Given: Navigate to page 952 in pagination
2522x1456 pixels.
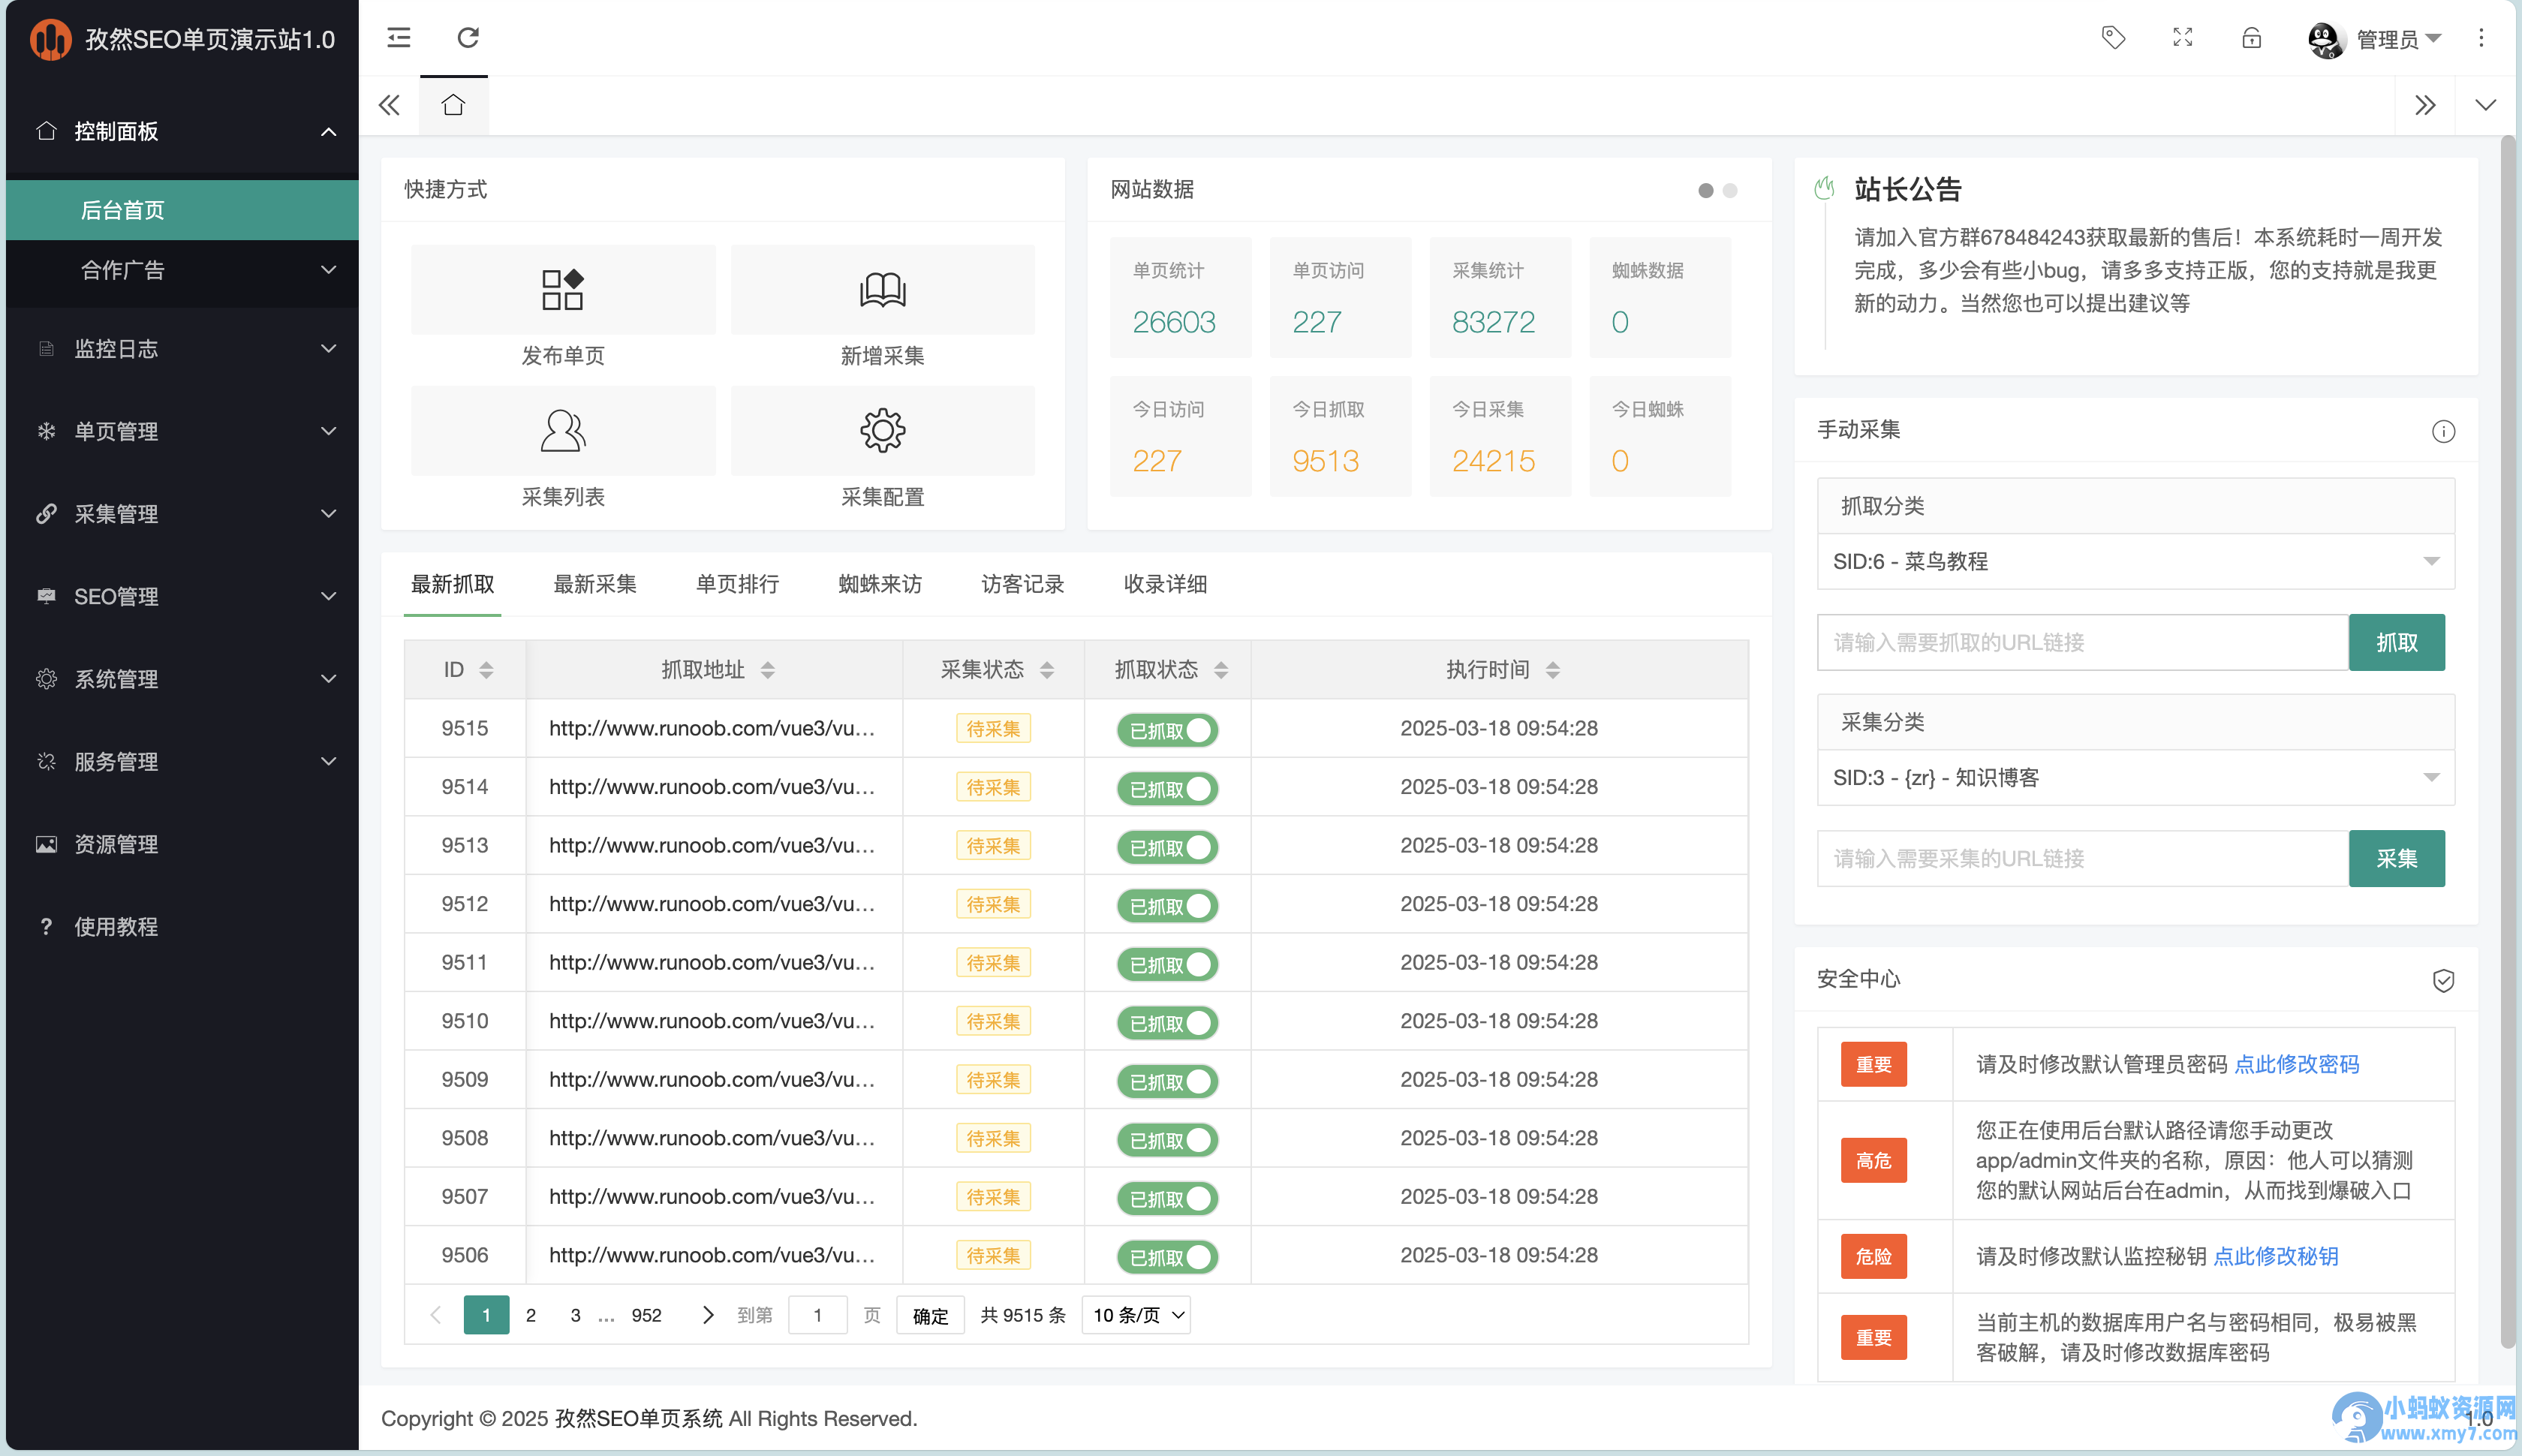Looking at the screenshot, I should [646, 1315].
